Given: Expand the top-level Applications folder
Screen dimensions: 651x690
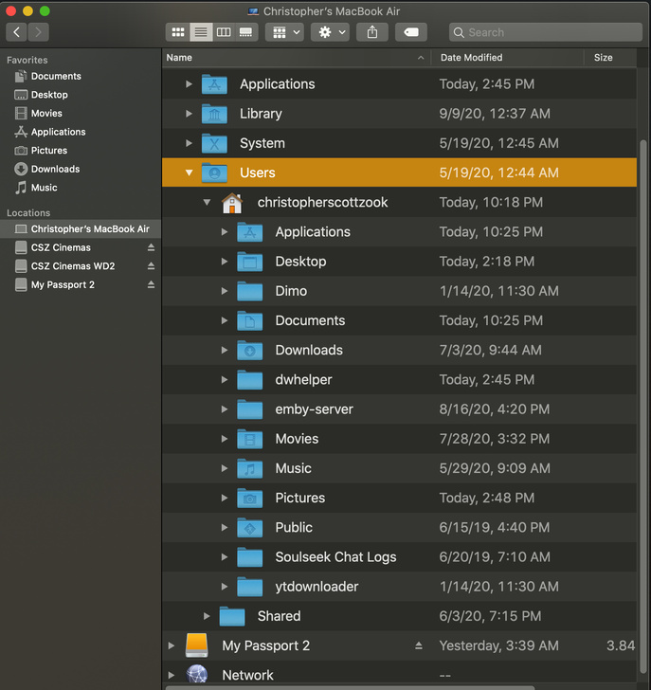Looking at the screenshot, I should [x=189, y=83].
